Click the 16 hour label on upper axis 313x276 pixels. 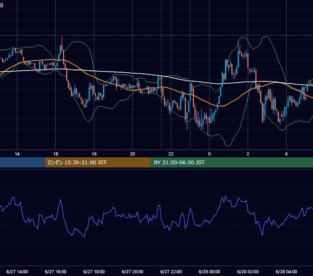56,154
